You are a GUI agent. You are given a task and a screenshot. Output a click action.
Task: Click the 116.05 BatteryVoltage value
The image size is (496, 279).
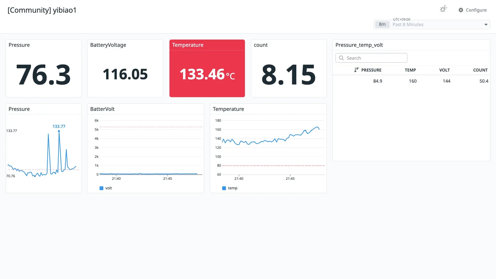coord(125,74)
